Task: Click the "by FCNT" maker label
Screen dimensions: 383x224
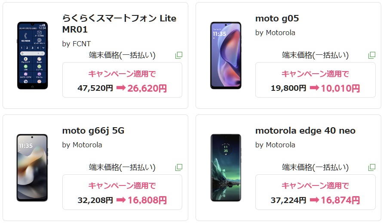Action: click(x=77, y=43)
